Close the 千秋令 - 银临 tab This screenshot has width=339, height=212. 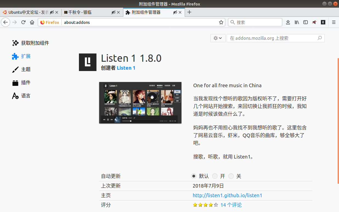pos(118,12)
